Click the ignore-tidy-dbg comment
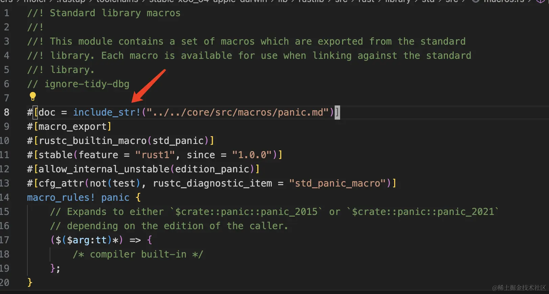Image resolution: width=549 pixels, height=294 pixels. [78, 84]
